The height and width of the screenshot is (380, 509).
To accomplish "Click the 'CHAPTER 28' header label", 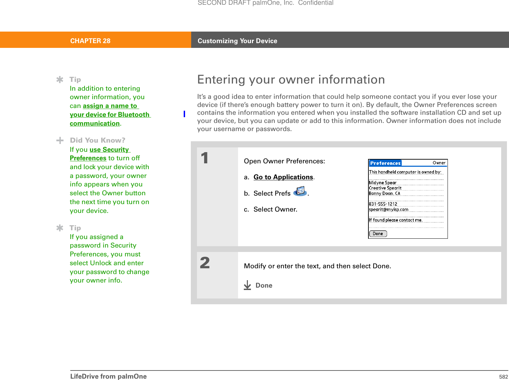I will 90,41.
